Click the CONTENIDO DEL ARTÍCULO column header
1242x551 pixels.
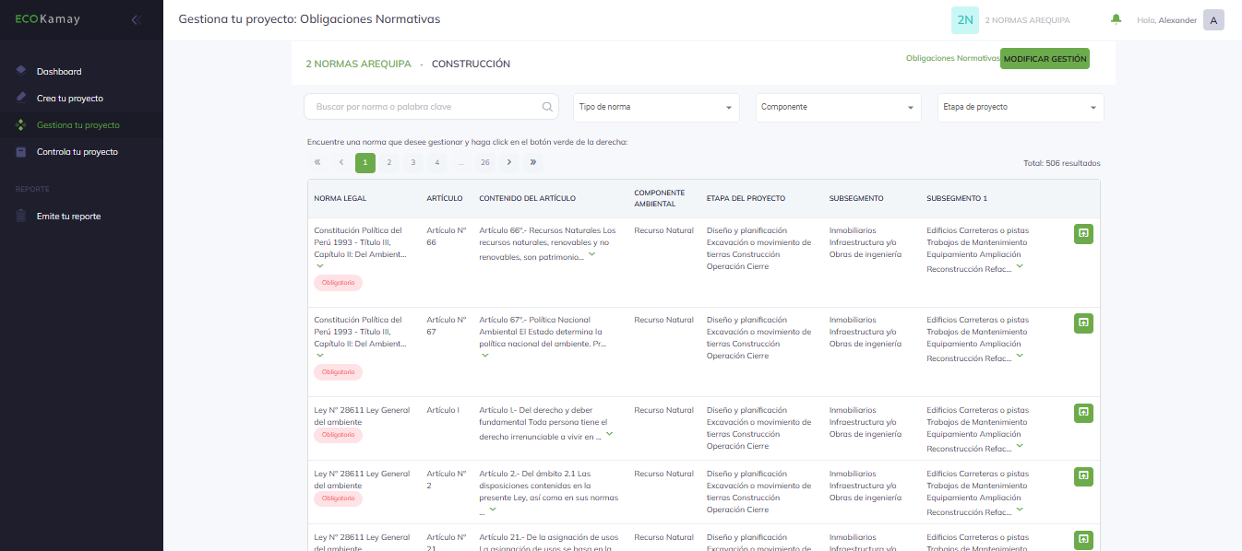(x=528, y=198)
